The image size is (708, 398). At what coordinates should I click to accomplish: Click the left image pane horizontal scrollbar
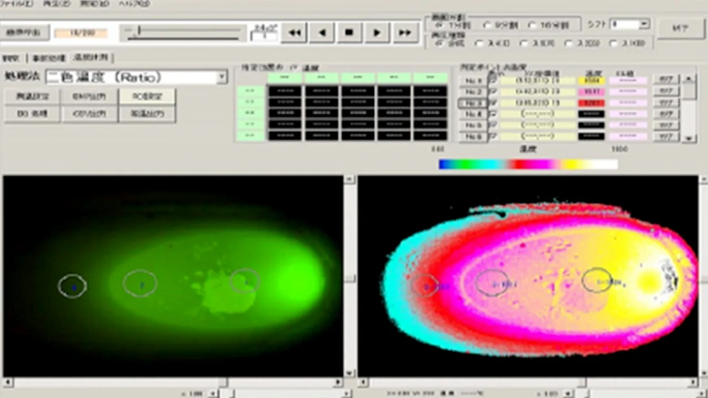(x=173, y=383)
